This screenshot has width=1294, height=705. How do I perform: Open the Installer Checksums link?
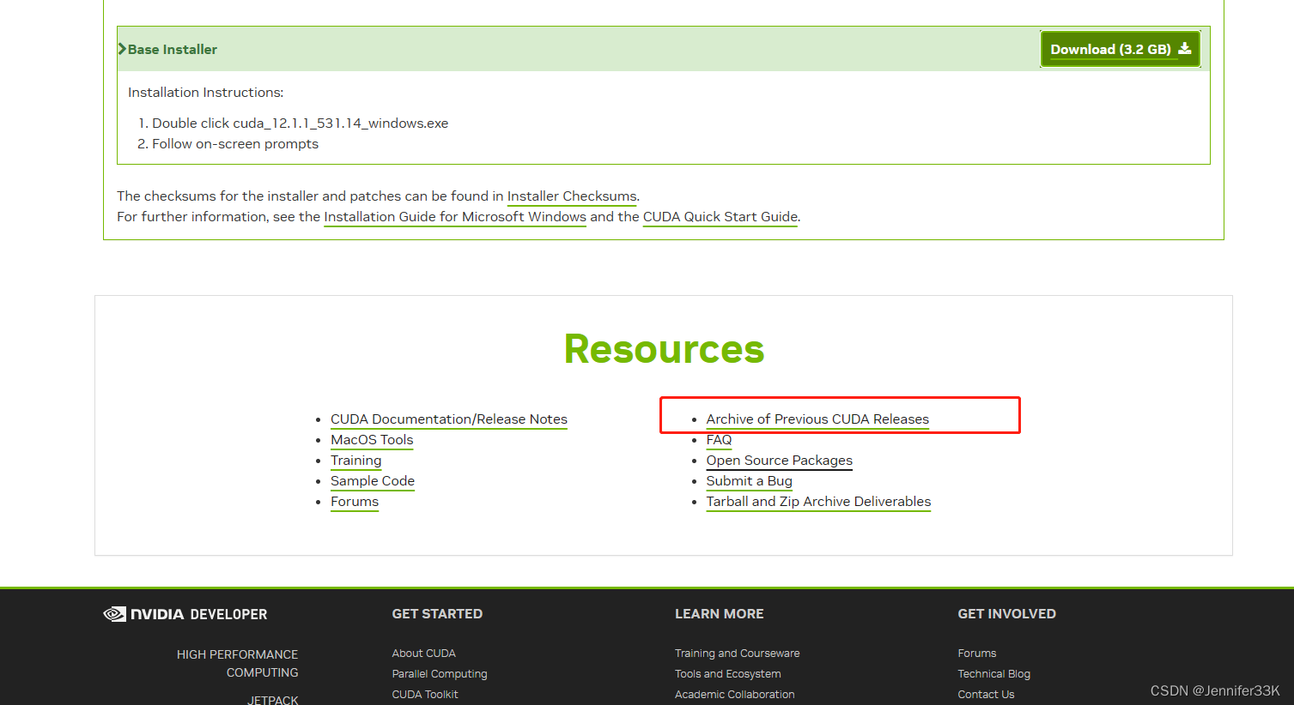(572, 196)
